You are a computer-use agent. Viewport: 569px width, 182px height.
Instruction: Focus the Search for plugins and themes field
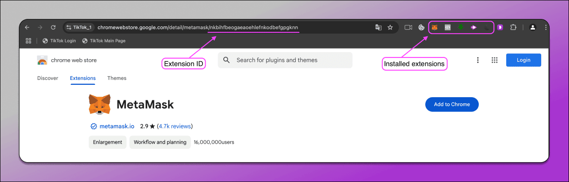[285, 60]
